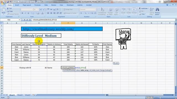
Task: Open Insert Function fx dialog
Action: [30, 20]
